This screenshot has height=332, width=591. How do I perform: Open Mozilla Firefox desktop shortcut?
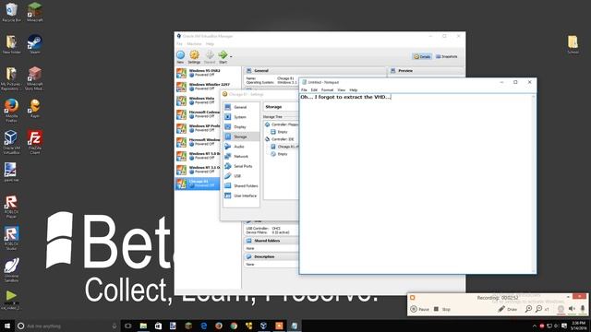click(x=11, y=111)
